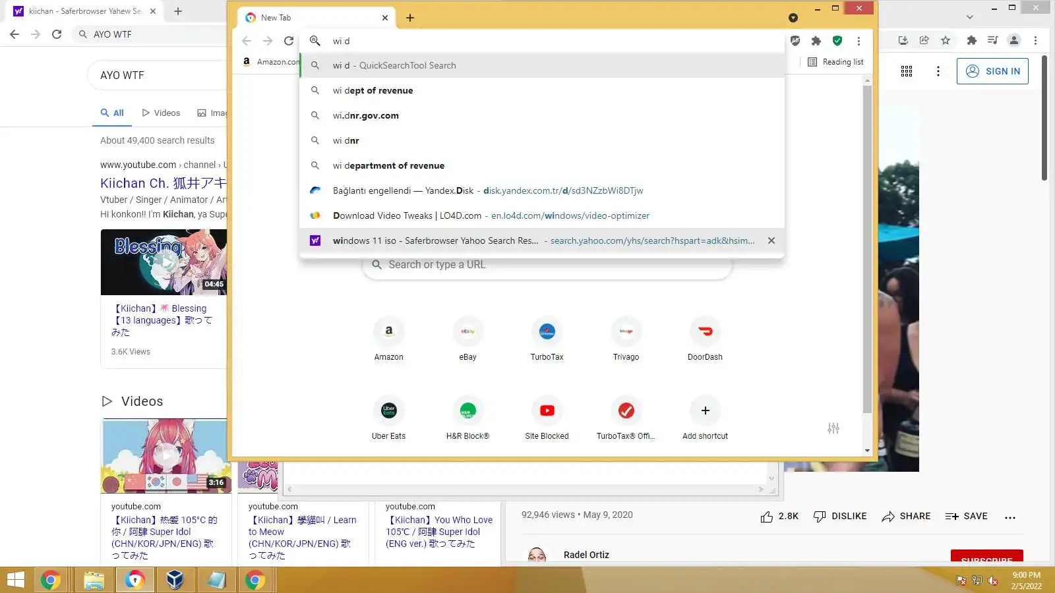The height and width of the screenshot is (593, 1055).
Task: Close the New Tab tab
Action: click(385, 18)
